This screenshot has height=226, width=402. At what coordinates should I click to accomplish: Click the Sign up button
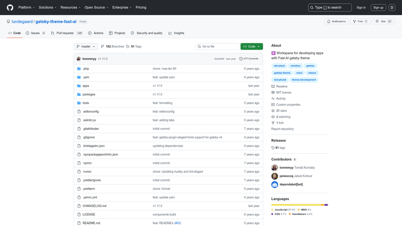378,8
